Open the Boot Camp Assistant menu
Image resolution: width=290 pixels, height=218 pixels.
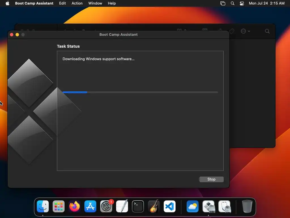(x=34, y=3)
